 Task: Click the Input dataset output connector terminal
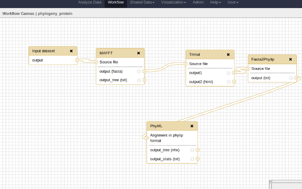point(77,60)
